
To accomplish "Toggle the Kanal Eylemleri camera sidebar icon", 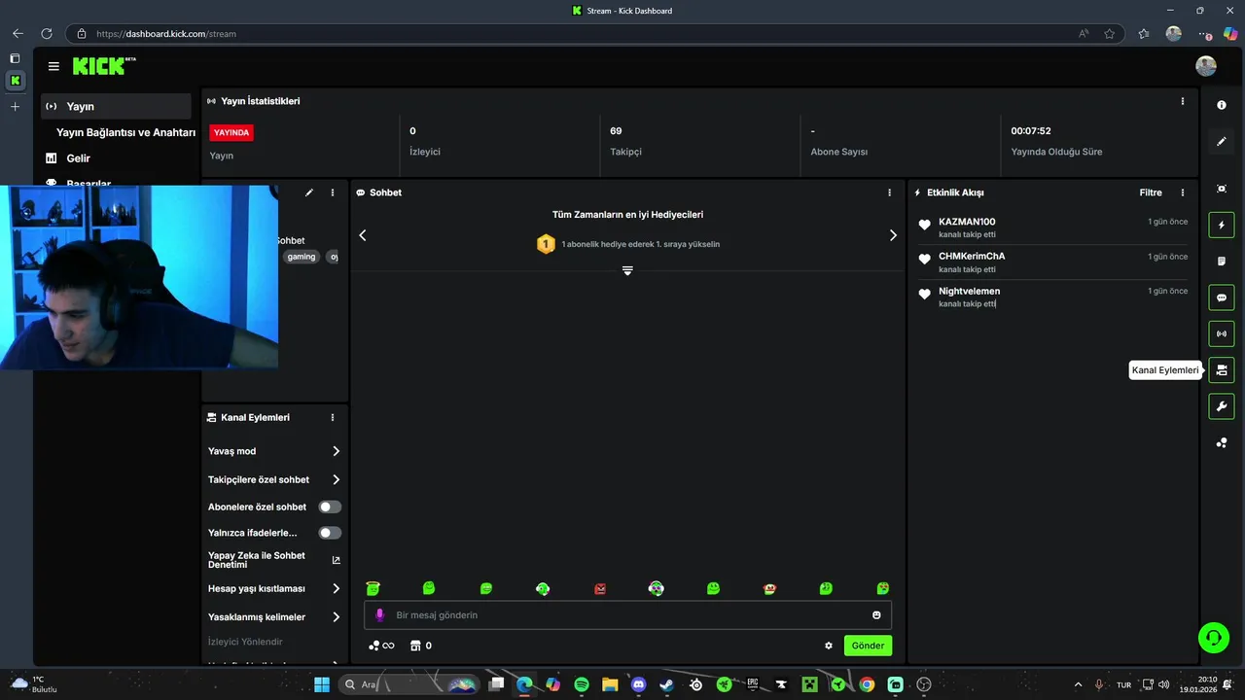I will pos(1222,370).
